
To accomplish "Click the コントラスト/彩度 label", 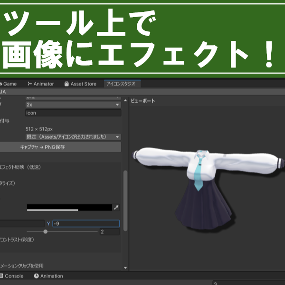I will pyautogui.click(x=17, y=240).
